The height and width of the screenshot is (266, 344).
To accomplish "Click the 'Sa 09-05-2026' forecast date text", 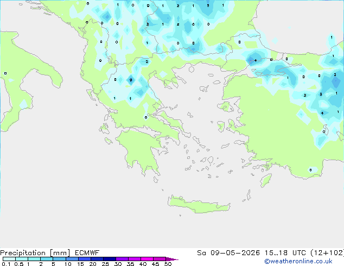I will [x=228, y=253].
